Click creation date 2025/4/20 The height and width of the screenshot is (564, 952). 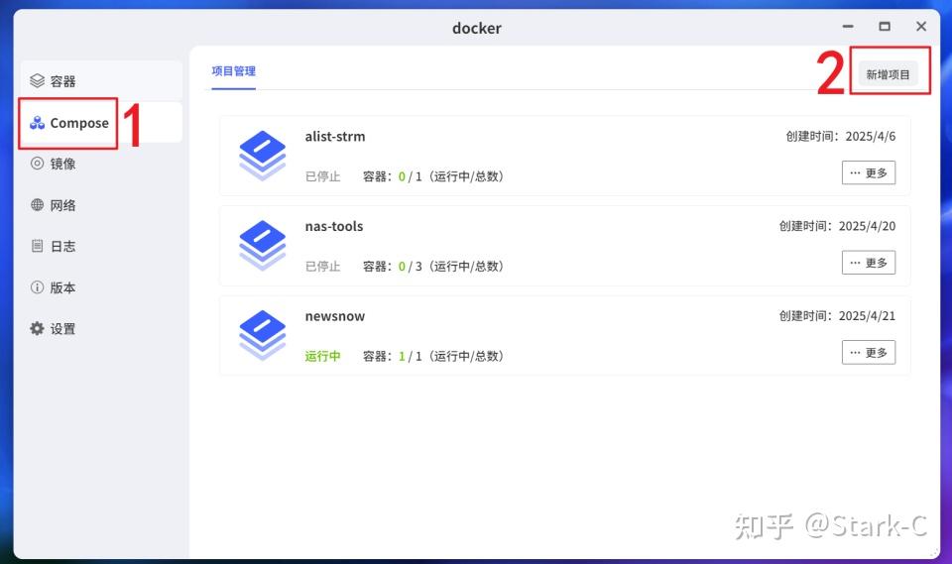867,226
